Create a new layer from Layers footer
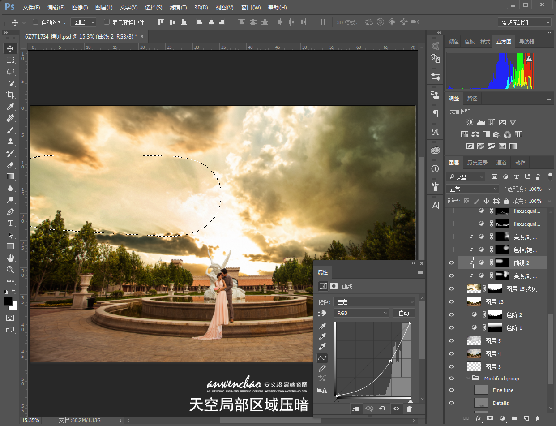This screenshot has width=556, height=426. [526, 418]
